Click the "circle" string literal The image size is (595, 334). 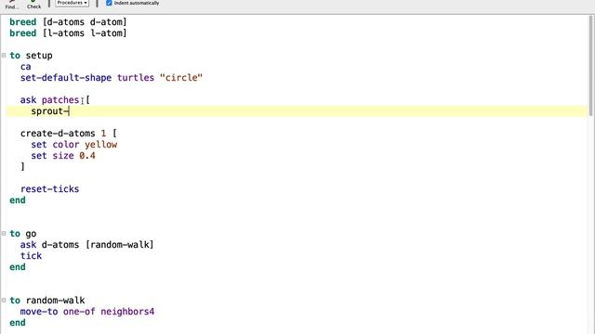pos(181,78)
